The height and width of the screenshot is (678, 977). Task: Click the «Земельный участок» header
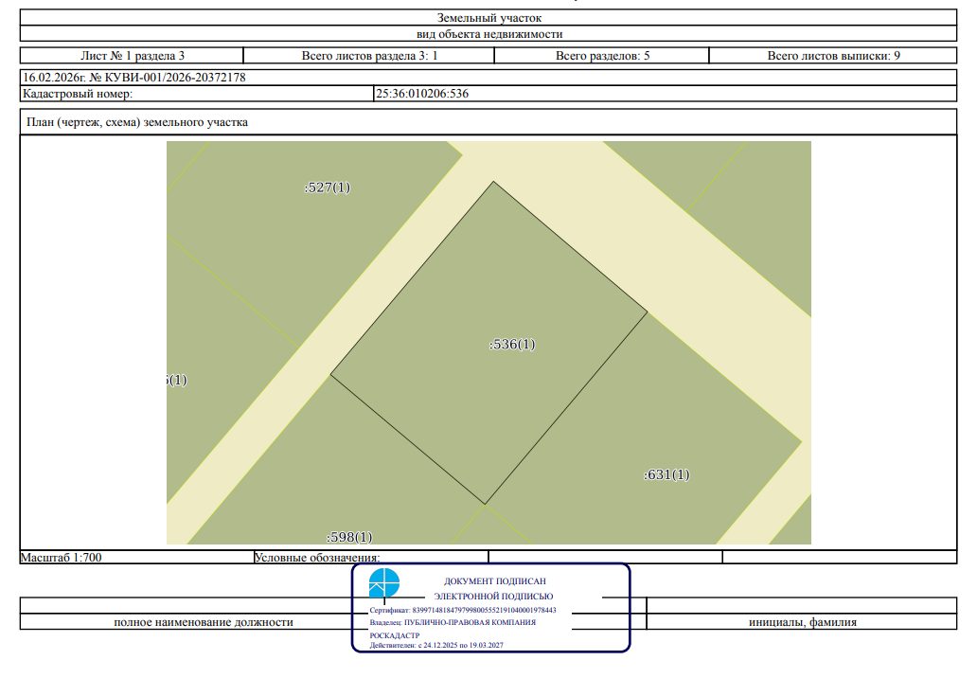[489, 17]
